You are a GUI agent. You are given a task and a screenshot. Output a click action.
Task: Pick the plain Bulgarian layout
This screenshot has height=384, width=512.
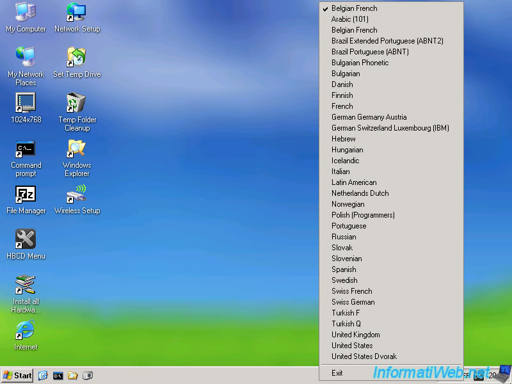[391, 74]
